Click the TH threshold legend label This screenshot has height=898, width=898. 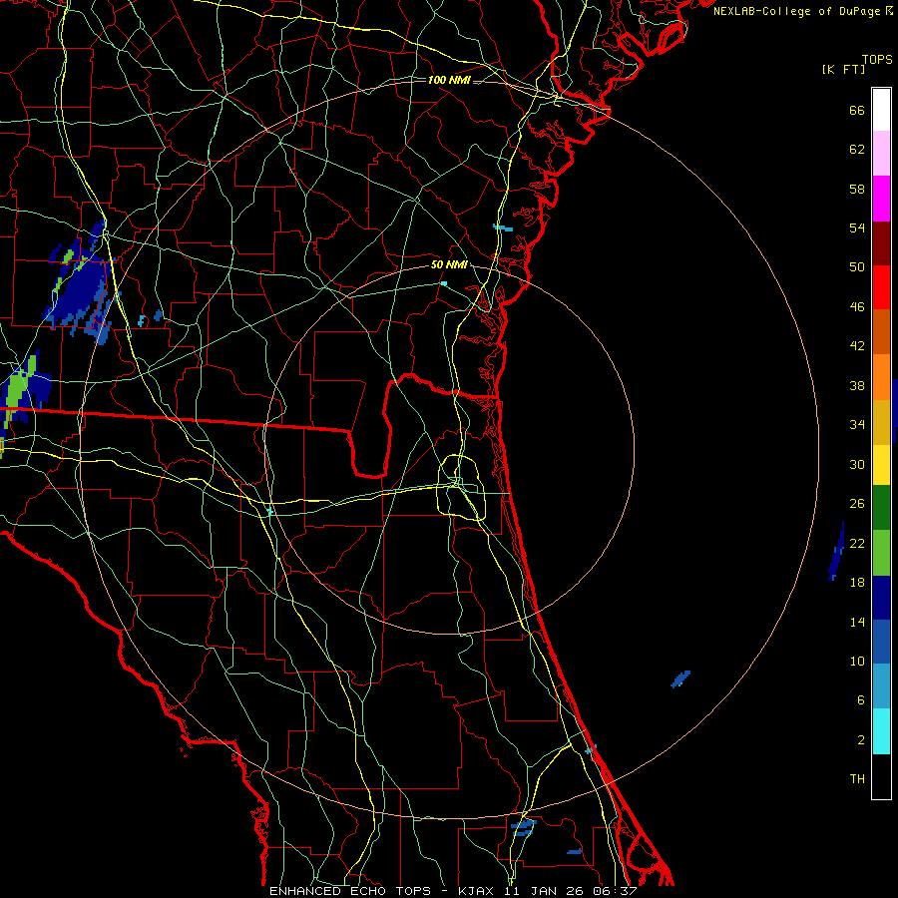coord(857,779)
